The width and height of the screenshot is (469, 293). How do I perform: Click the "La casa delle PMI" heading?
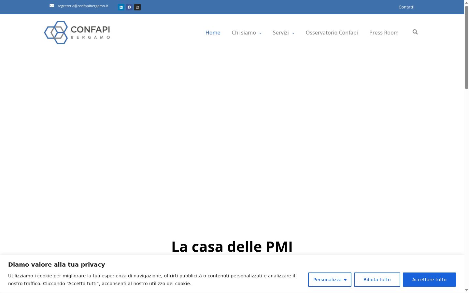(x=232, y=247)
